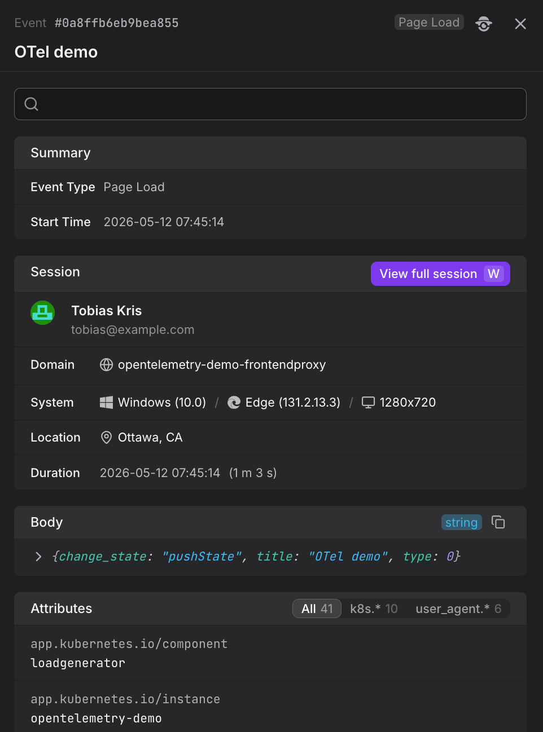543x732 pixels.
Task: Click Tobias Kris user avatar
Action: [42, 312]
